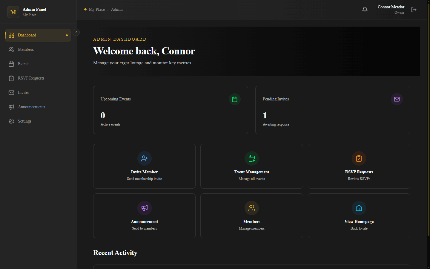Click the Event Management calendar-plus icon

click(x=252, y=158)
